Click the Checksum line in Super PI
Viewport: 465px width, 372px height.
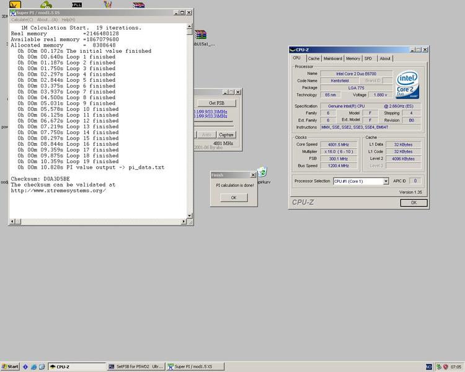pos(40,179)
